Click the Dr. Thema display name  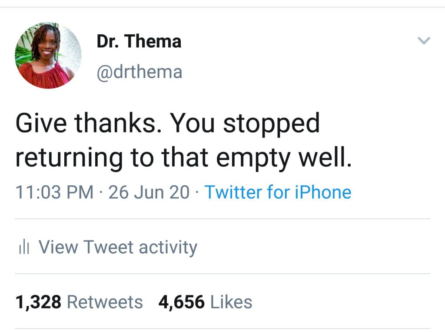139,42
